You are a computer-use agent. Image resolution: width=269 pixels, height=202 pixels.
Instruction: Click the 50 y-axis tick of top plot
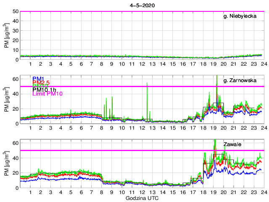[x=16, y=11]
